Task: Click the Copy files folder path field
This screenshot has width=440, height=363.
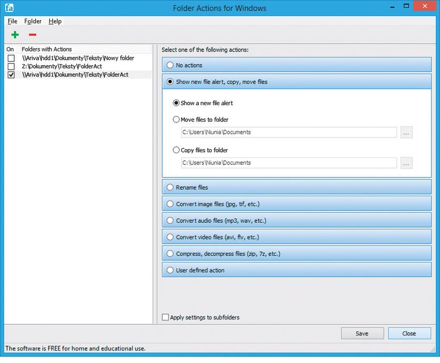Action: (289, 163)
